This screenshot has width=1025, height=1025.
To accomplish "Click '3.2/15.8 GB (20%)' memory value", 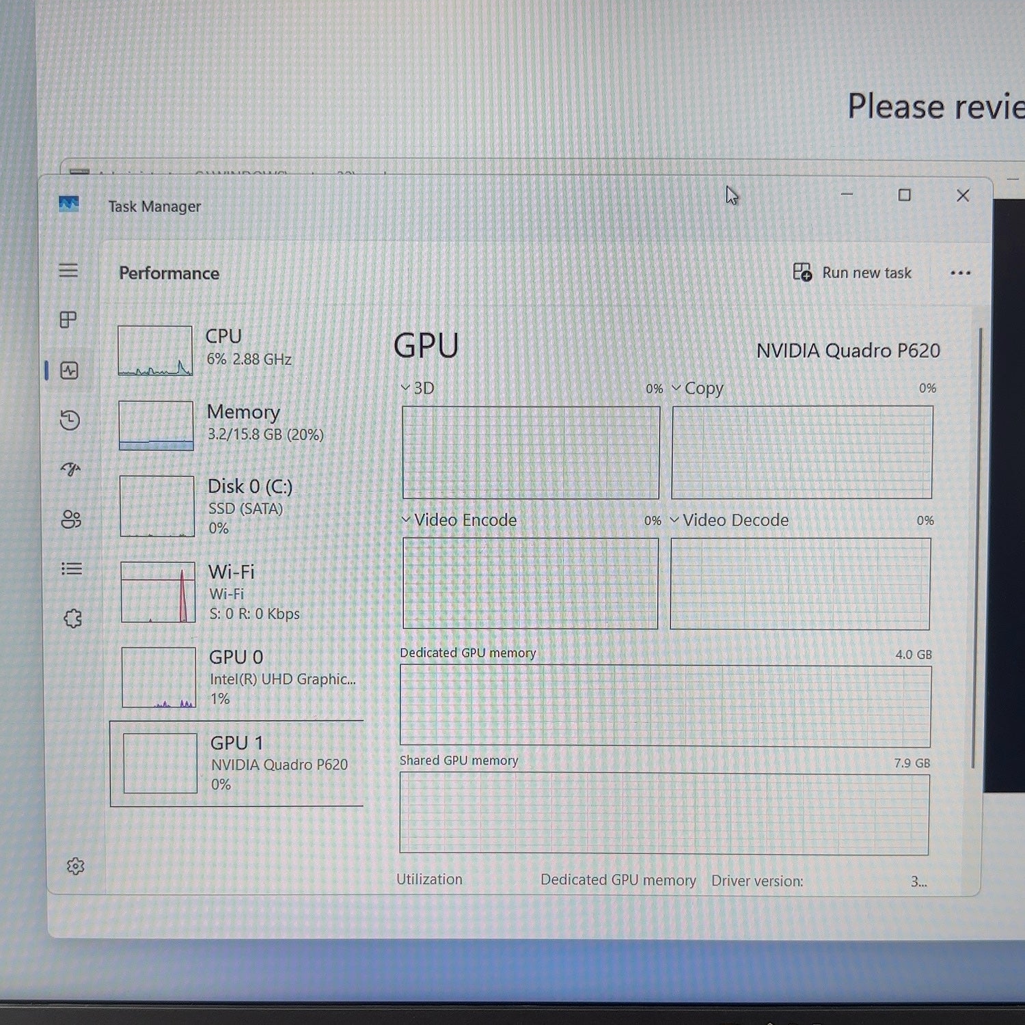I will pyautogui.click(x=265, y=435).
